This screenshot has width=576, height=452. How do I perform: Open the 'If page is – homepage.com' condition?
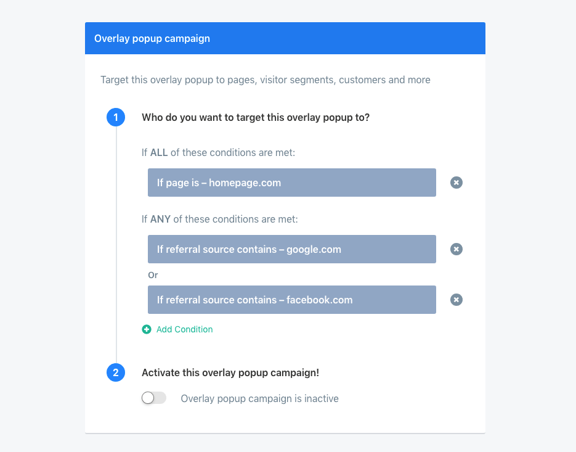pos(291,183)
